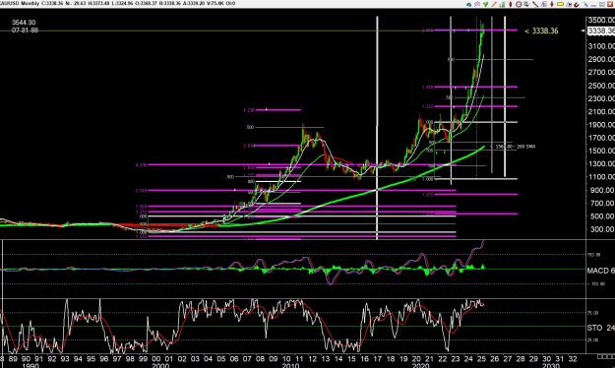
Task: Click the 07-31-88 date readout
Action: [25, 30]
